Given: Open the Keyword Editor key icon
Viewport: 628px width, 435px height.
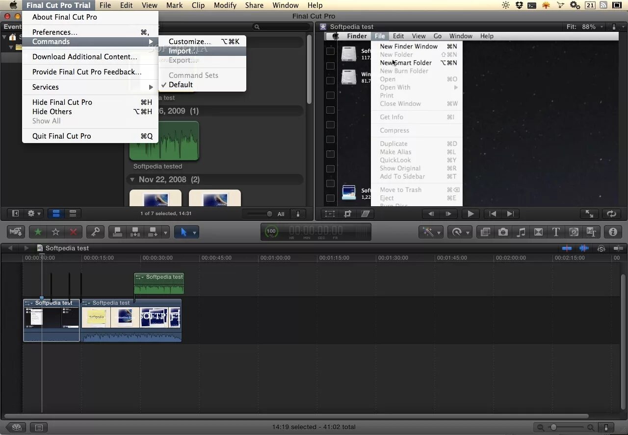Looking at the screenshot, I should (x=95, y=232).
